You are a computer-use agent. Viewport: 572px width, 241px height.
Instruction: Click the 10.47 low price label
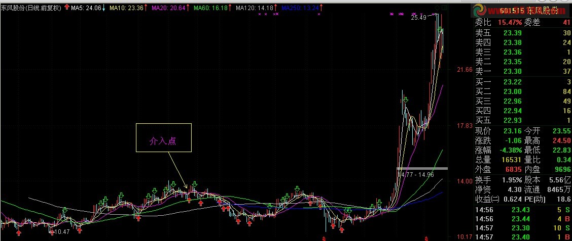pyautogui.click(x=62, y=231)
